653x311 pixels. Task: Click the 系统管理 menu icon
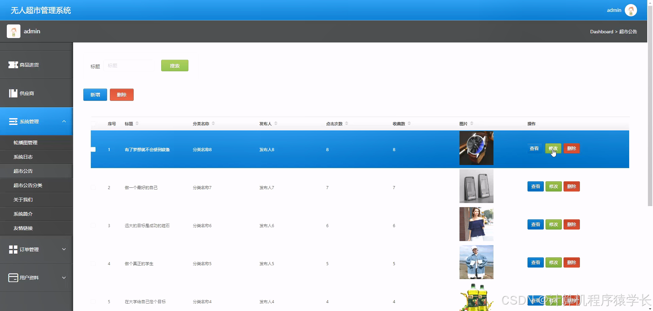(x=13, y=122)
